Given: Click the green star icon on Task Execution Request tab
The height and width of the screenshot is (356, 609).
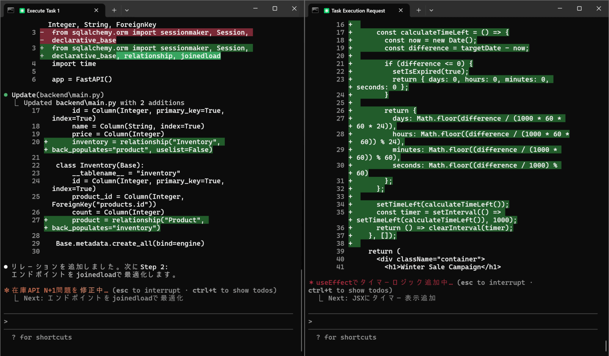Looking at the screenshot, I should coord(327,11).
